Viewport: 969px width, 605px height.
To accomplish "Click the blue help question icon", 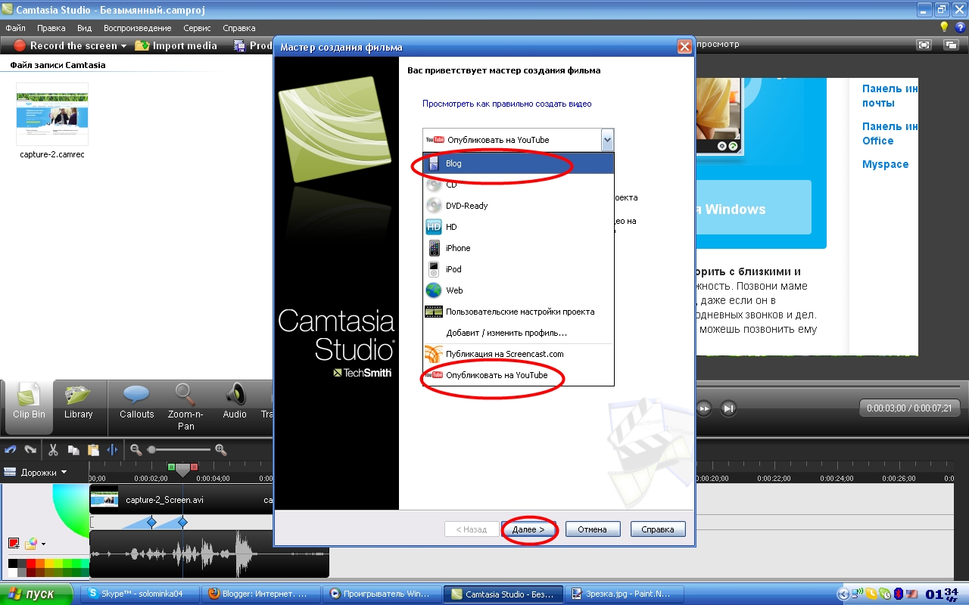I will (x=960, y=27).
